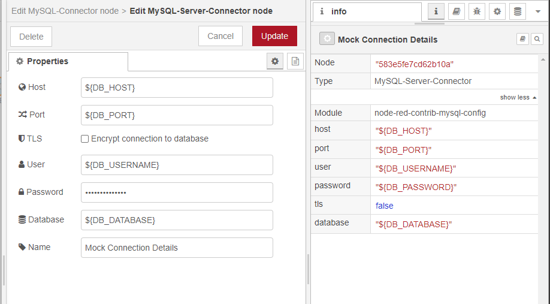This screenshot has height=304, width=550.
Task: Click the shuffle icon beside Port
Action: tap(22, 115)
